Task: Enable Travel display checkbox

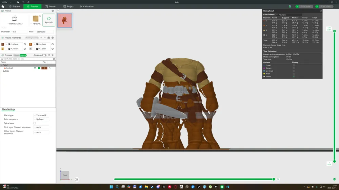Action: 294,65
